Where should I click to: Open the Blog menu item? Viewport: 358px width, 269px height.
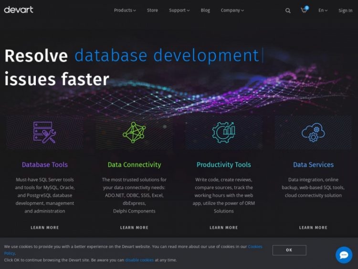pos(205,10)
